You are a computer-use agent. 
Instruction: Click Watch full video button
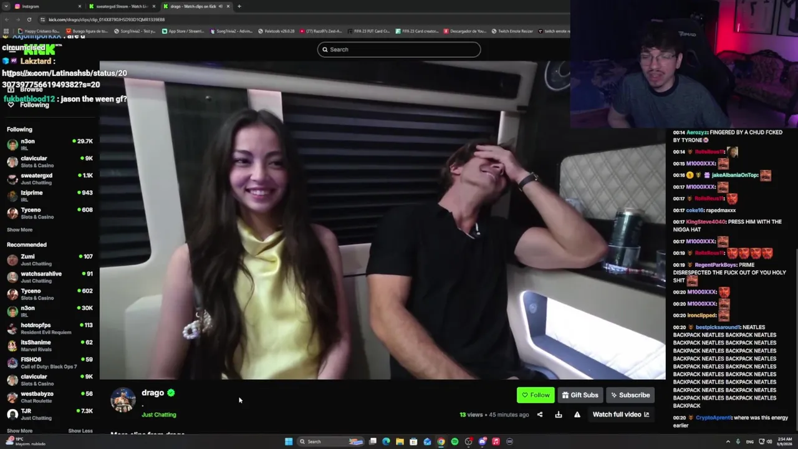click(x=620, y=415)
